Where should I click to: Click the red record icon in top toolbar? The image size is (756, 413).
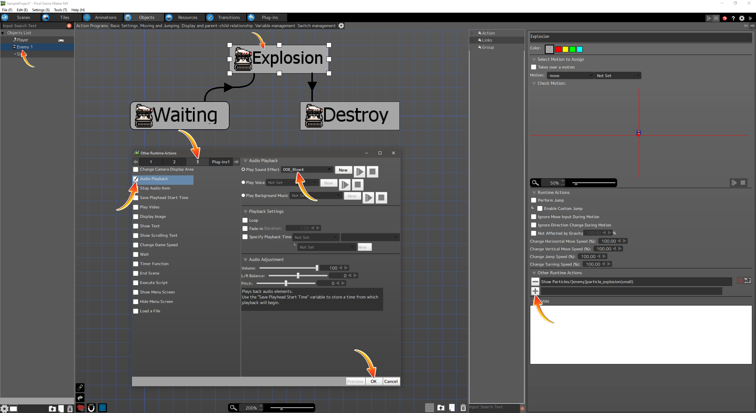724,18
